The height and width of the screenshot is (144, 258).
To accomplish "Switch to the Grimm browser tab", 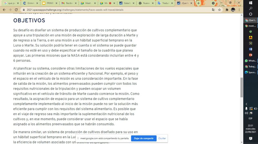I will (x=30, y=3).
